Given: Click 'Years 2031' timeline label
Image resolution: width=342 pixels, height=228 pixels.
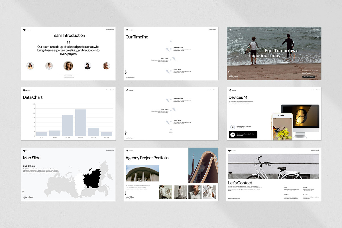Looking at the screenshot, I should coord(177,121).
